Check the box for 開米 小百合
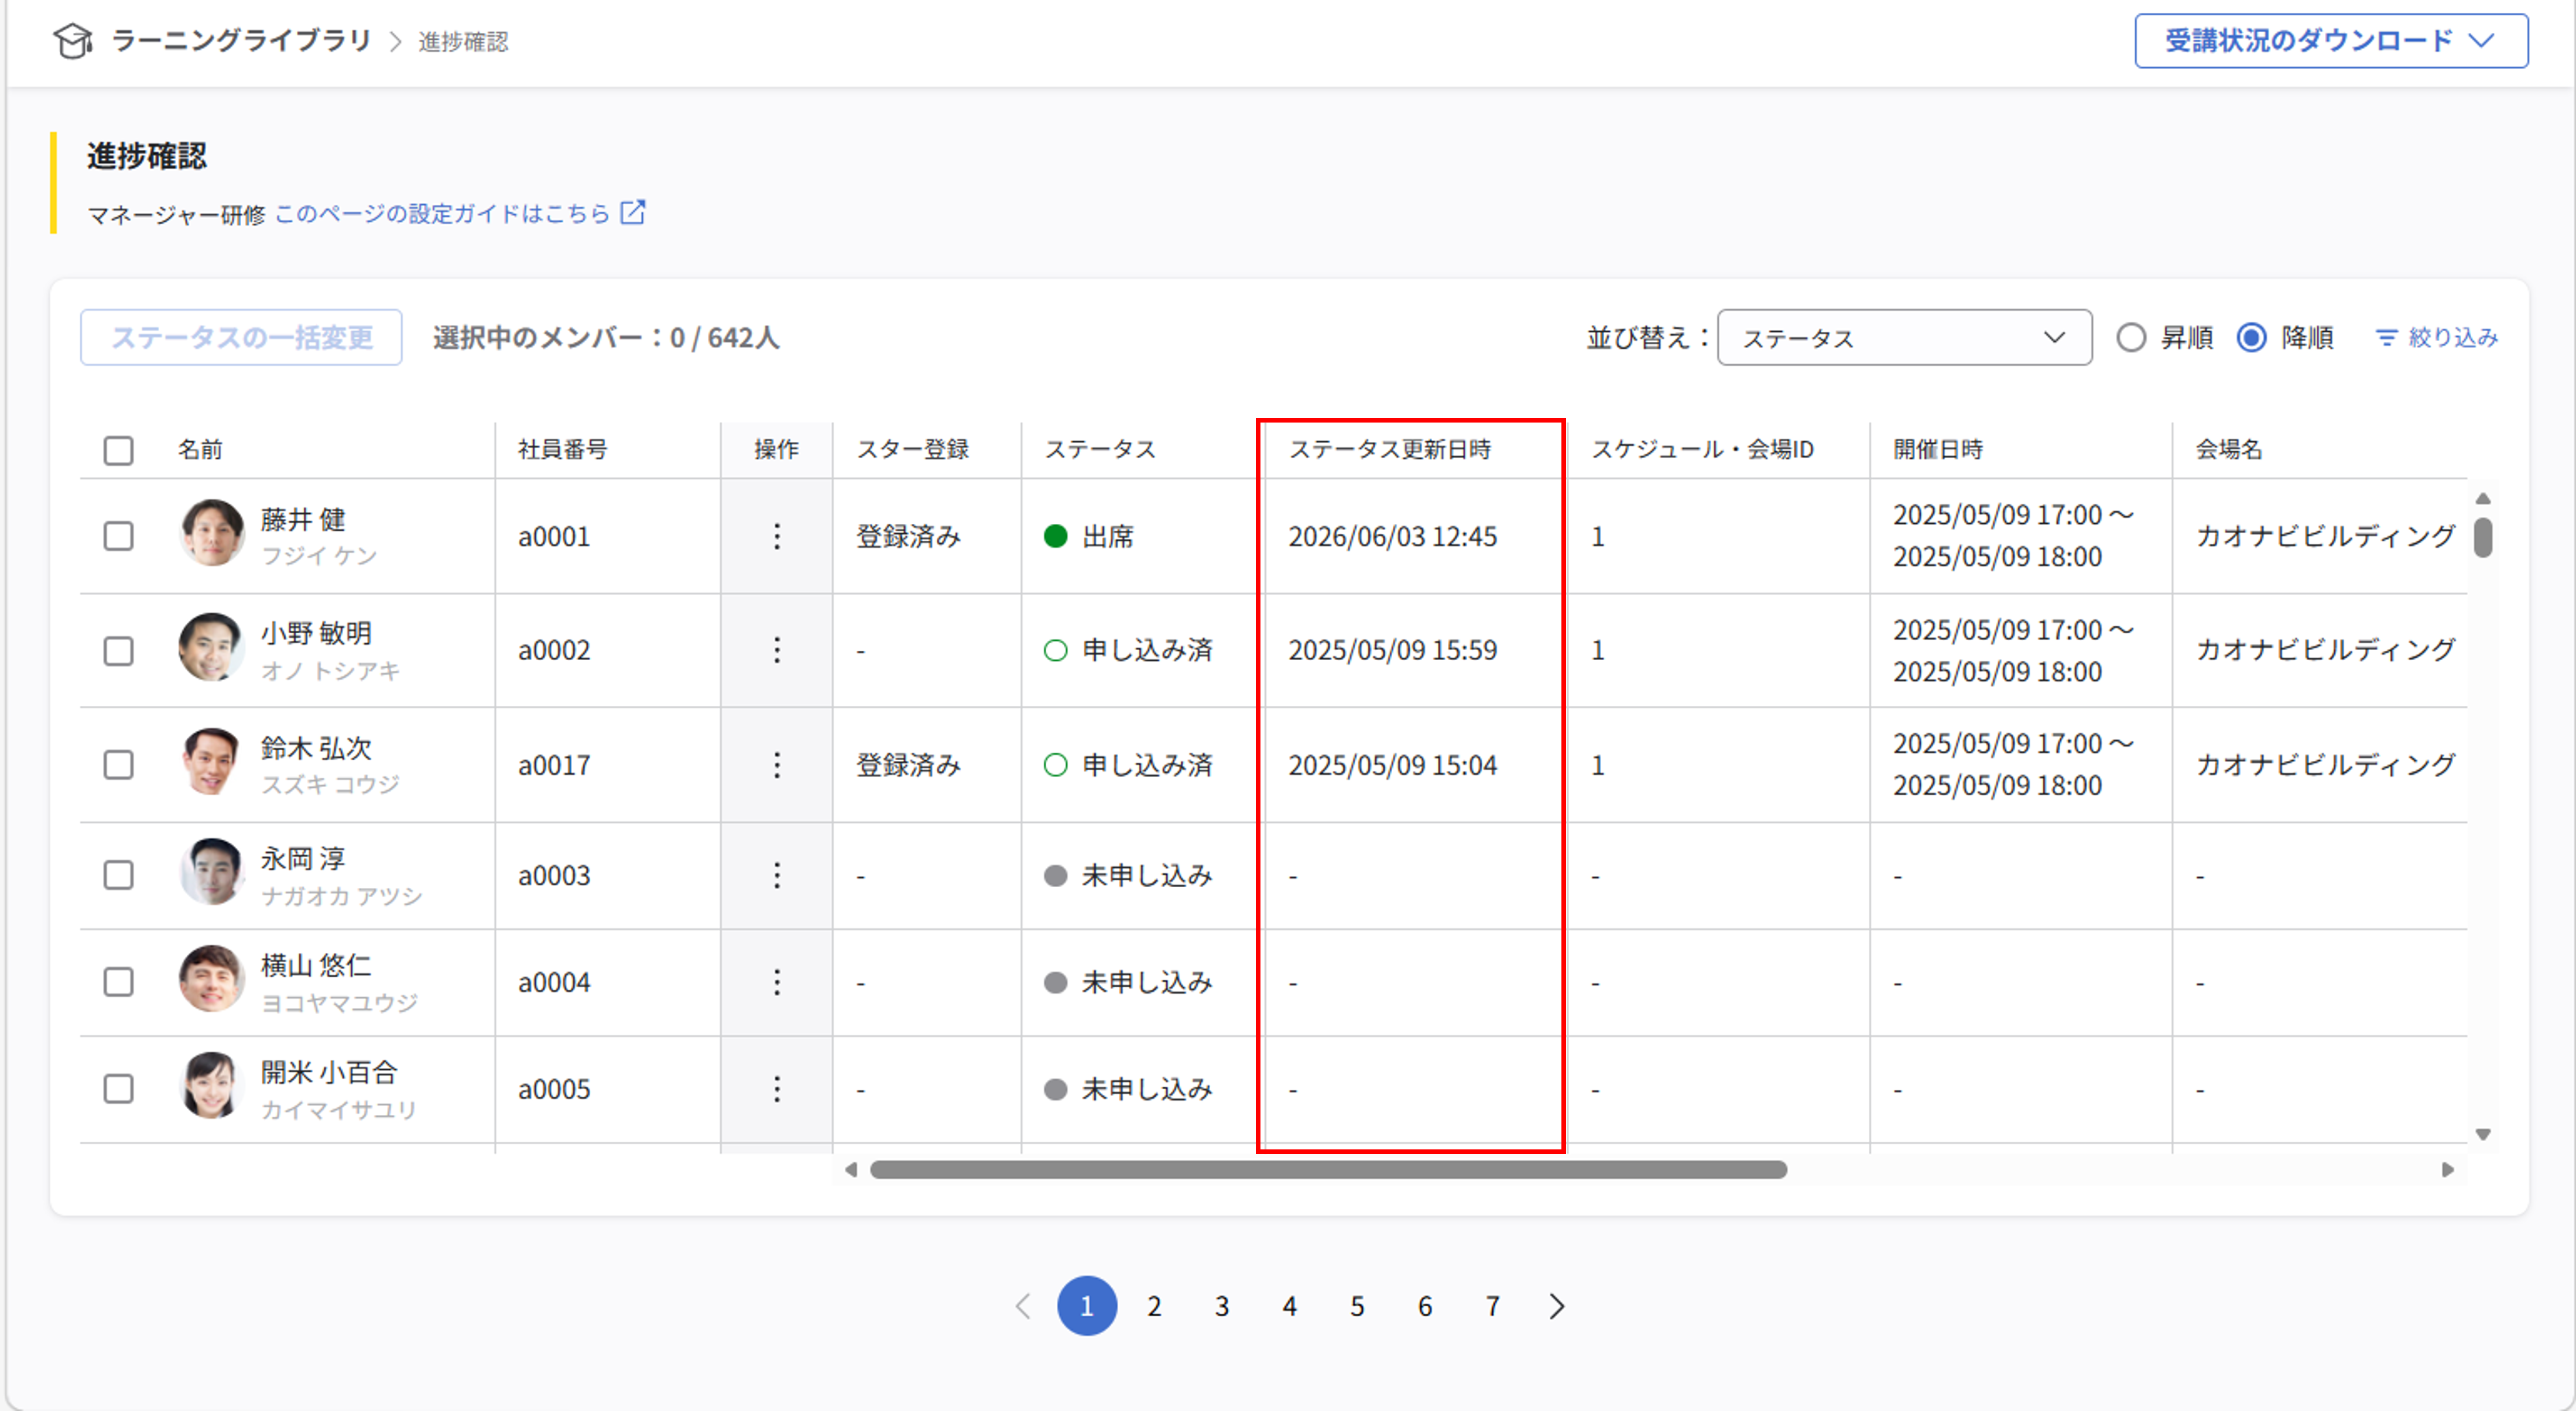The width and height of the screenshot is (2576, 1411). (x=119, y=1089)
